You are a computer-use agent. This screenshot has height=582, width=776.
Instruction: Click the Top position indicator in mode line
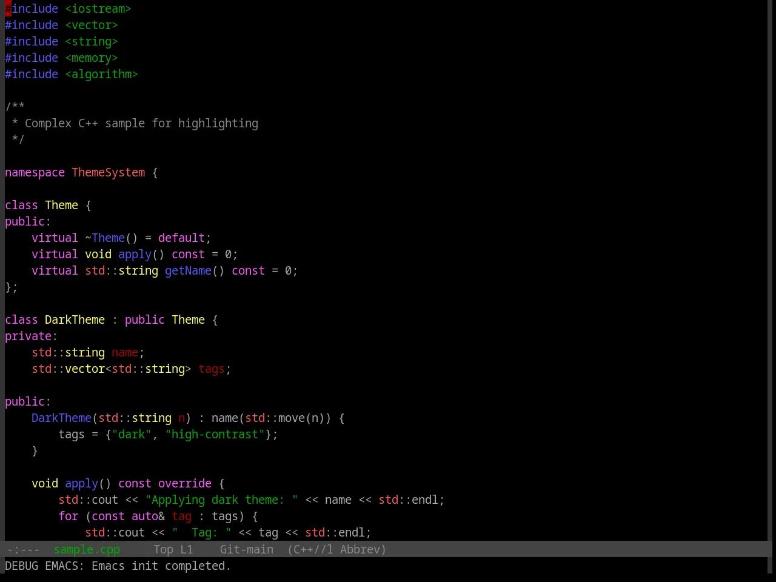point(163,549)
